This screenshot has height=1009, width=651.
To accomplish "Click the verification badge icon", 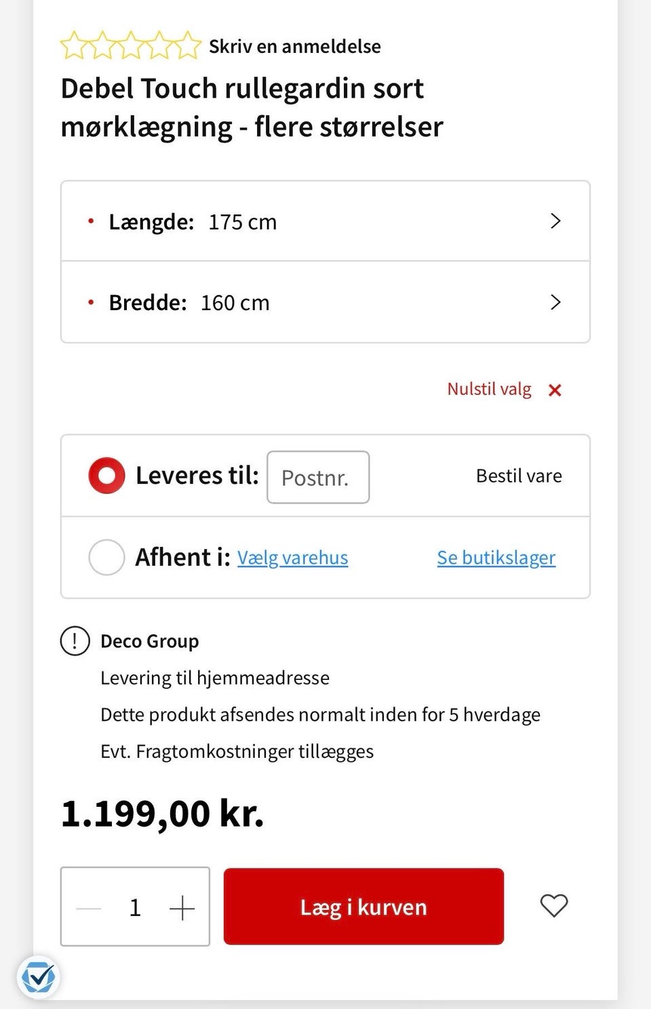I will point(38,977).
